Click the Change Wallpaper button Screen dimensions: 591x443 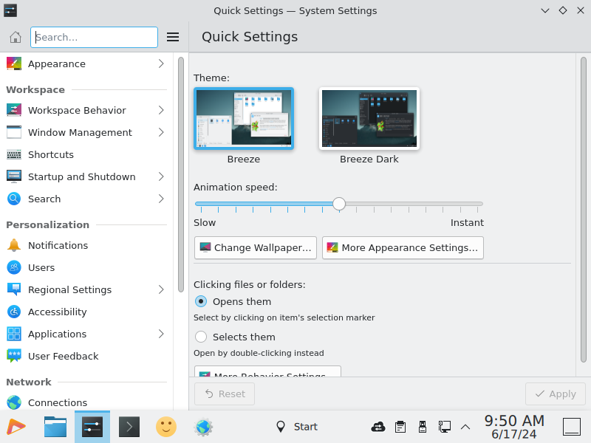point(256,247)
